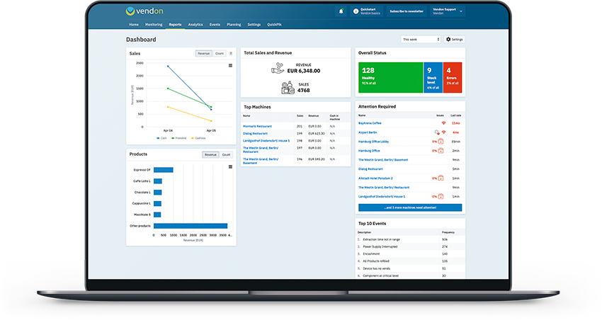The width and height of the screenshot is (602, 320).
Task: Open the notifications bell
Action: click(x=341, y=11)
